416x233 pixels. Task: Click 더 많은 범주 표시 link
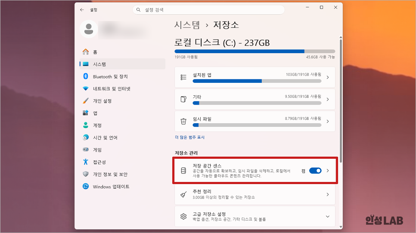click(189, 137)
